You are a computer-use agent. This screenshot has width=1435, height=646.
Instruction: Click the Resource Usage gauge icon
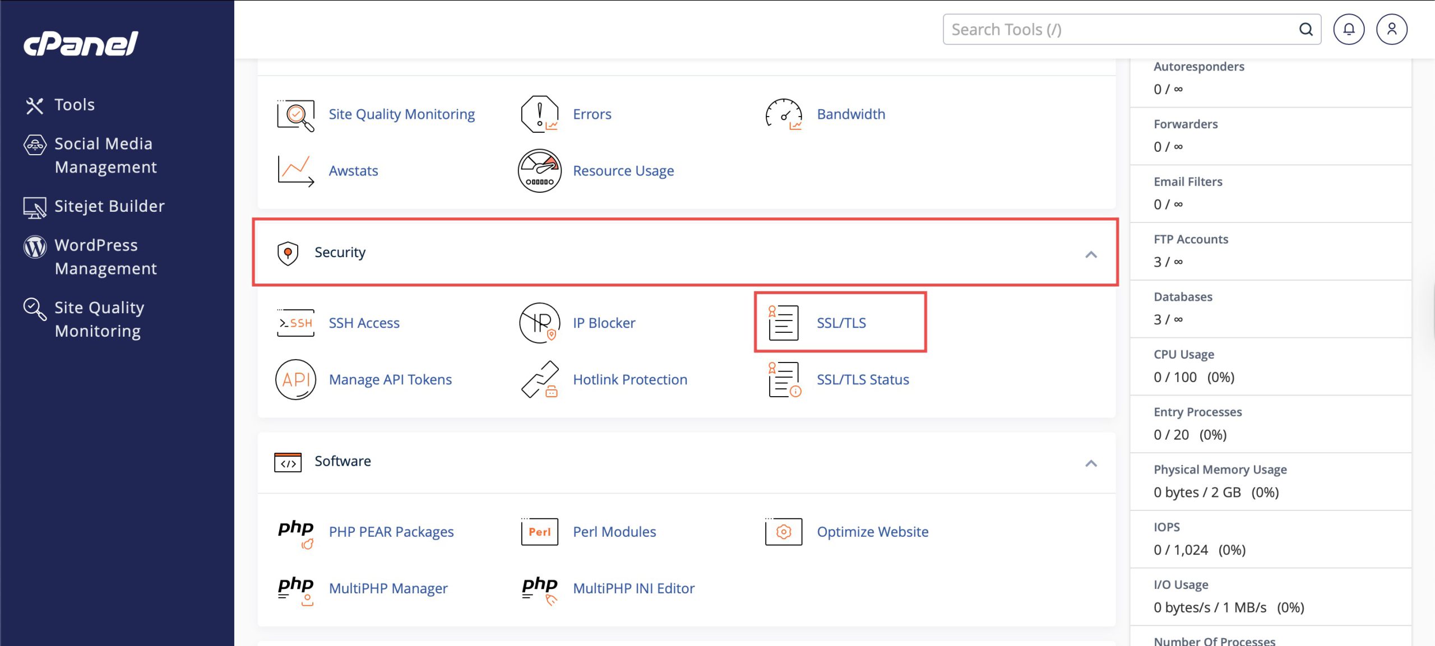point(539,171)
